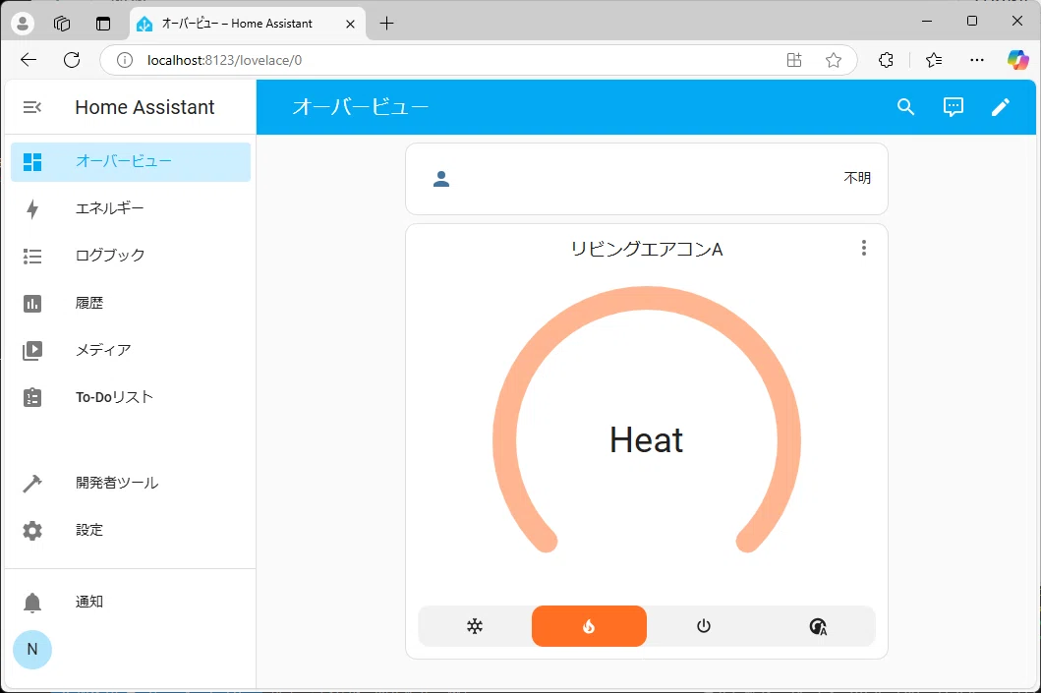Edit dashboard with pencil icon
Screen dimensions: 1041x693
click(x=1001, y=107)
